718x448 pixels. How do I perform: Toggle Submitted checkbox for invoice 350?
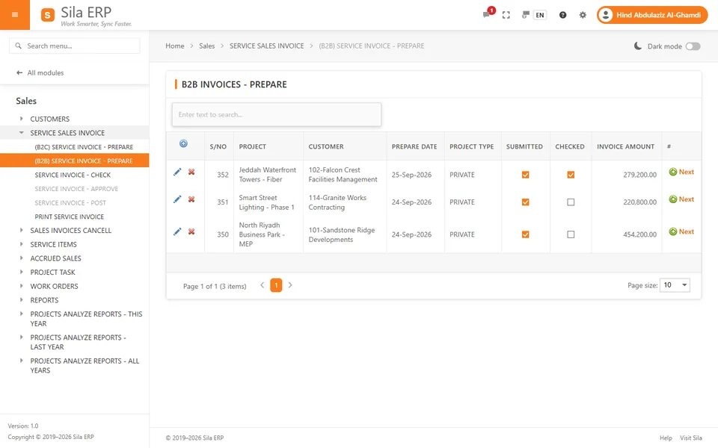point(525,234)
